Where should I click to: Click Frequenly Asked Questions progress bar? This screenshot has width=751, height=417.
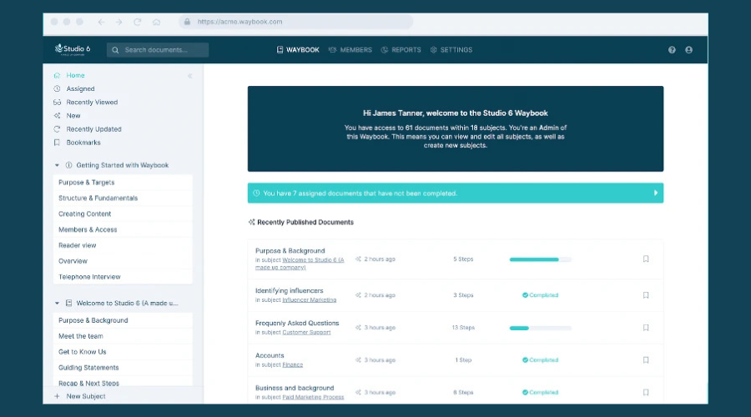coord(540,328)
